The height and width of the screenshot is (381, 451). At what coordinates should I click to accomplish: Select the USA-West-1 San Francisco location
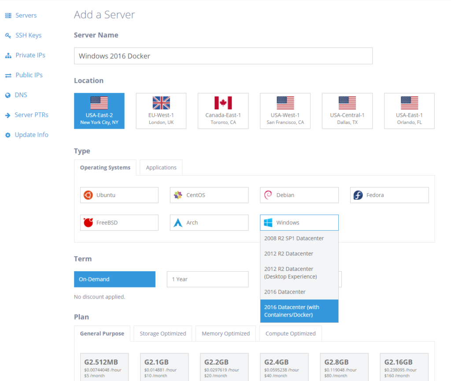click(x=285, y=111)
